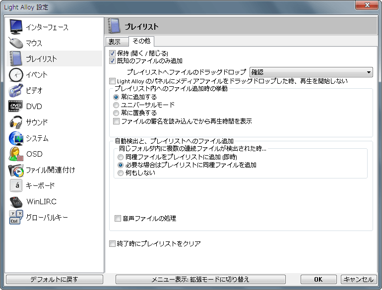Select the マウス mouse icon
Image resolution: width=382 pixels, height=290 pixels.
[15, 43]
